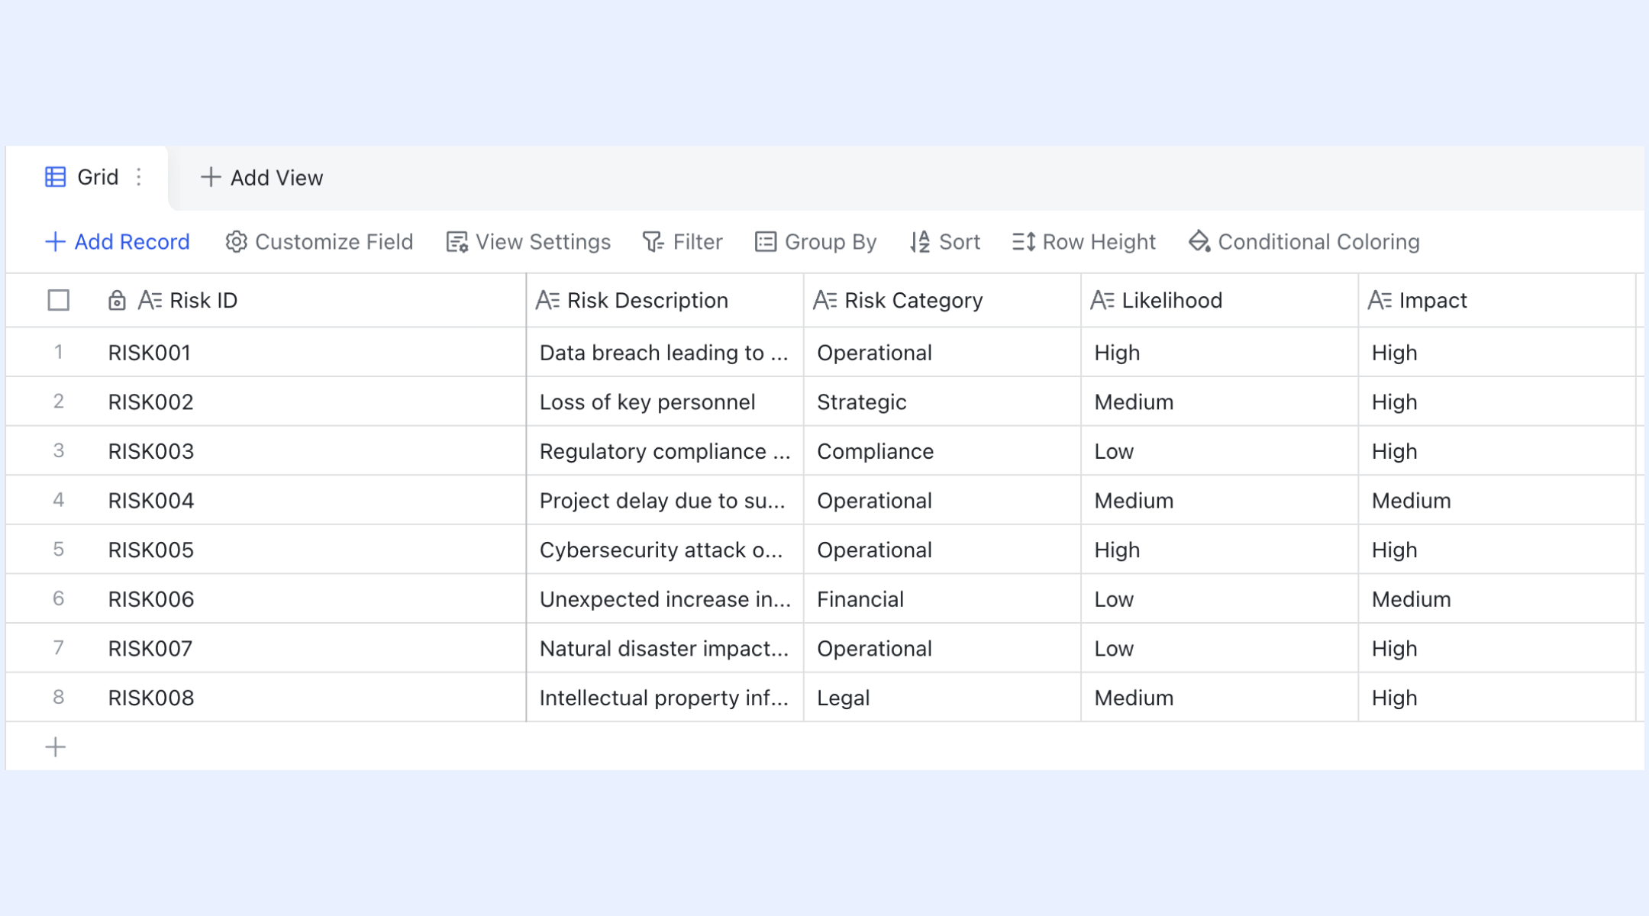Click the Operational cell in RISK001 row

(x=942, y=353)
